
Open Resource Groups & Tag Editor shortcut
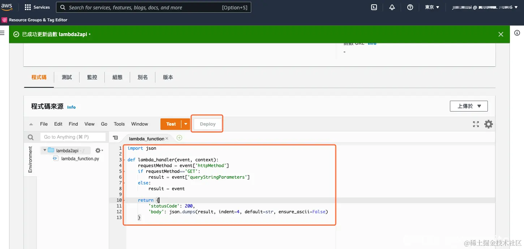click(x=35, y=20)
